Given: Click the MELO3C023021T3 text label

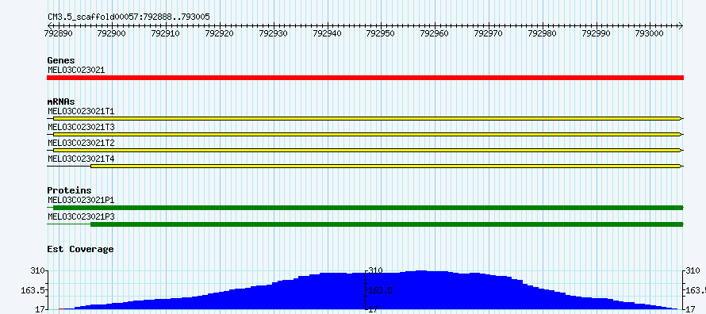Looking at the screenshot, I should pyautogui.click(x=81, y=127).
